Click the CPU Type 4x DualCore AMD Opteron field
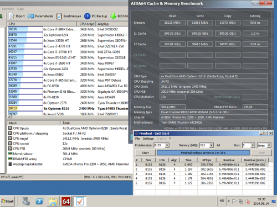Screen dimensions: 277x207 (214, 76)
